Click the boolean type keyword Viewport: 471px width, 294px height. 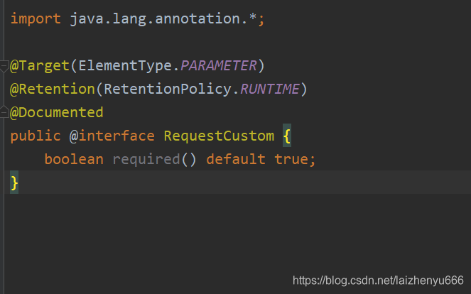click(x=74, y=159)
